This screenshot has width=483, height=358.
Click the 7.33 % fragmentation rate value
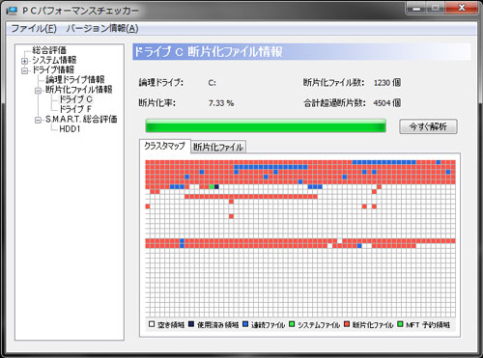(x=221, y=103)
